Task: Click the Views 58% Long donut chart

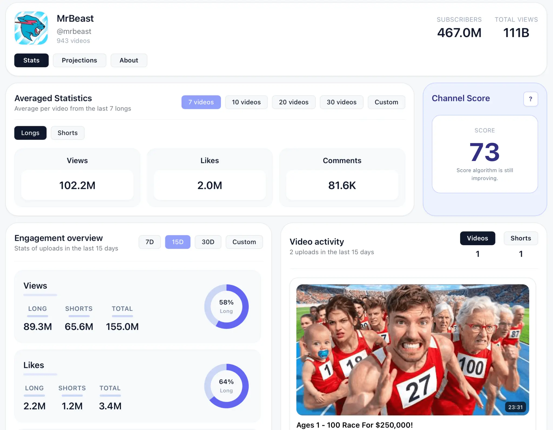Action: (x=226, y=306)
